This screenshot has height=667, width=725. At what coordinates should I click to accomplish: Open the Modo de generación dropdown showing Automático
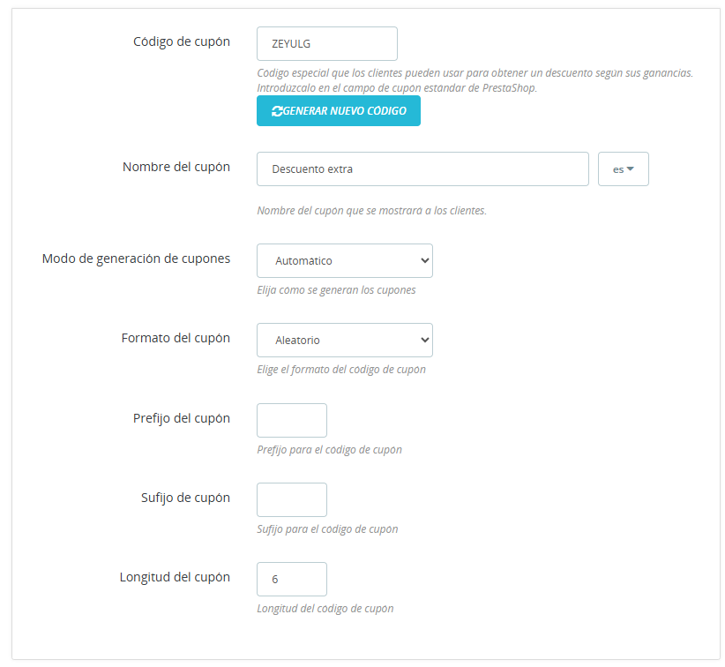[345, 261]
